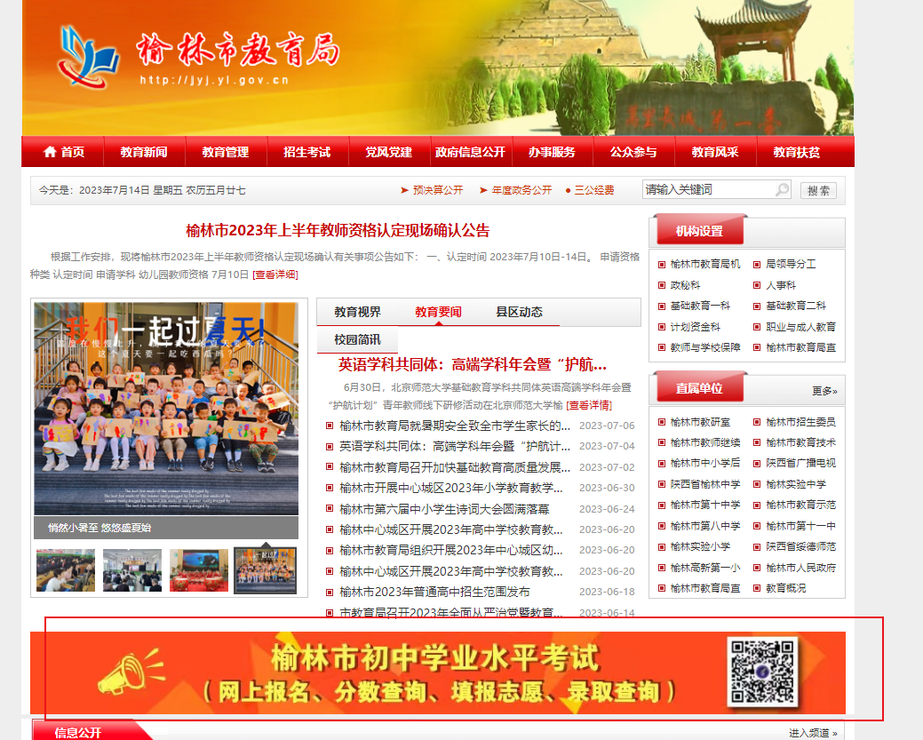Viewport: 923px width, 740px height.
Task: Click the megaphone icon on the banner
Action: tap(131, 672)
